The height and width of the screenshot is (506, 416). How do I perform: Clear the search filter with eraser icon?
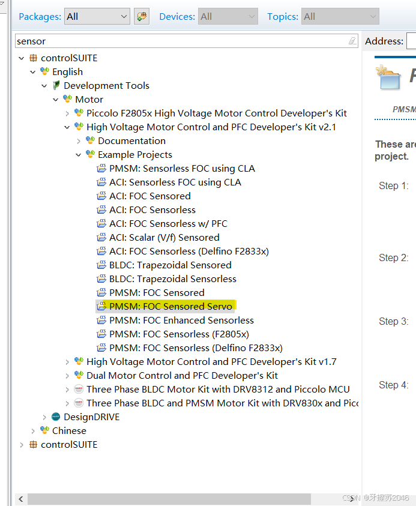[x=352, y=41]
